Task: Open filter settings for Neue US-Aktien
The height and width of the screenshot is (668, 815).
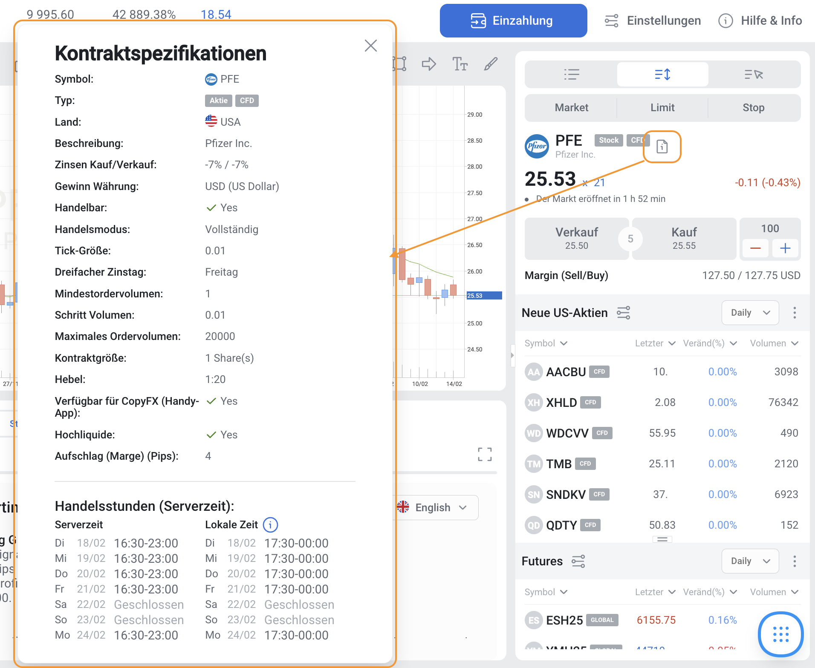Action: click(623, 313)
